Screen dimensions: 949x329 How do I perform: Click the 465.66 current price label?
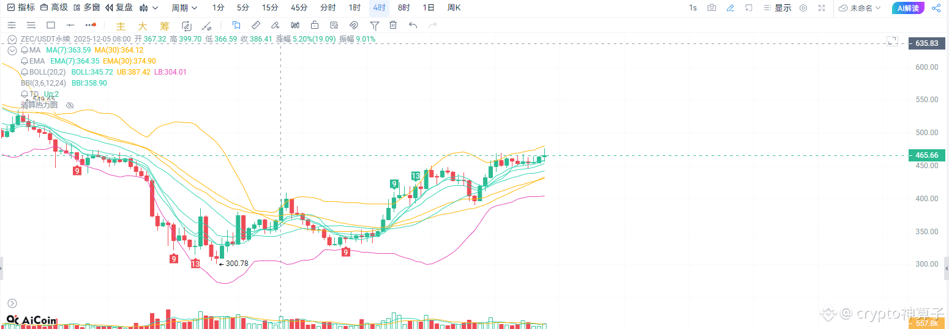[x=927, y=155]
